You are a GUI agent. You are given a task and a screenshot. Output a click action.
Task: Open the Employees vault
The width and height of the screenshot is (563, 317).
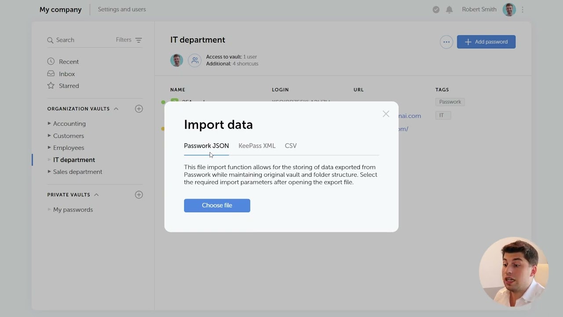click(x=69, y=147)
